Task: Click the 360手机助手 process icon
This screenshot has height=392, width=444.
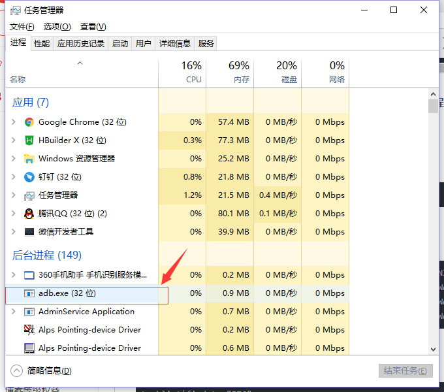Action: point(29,275)
